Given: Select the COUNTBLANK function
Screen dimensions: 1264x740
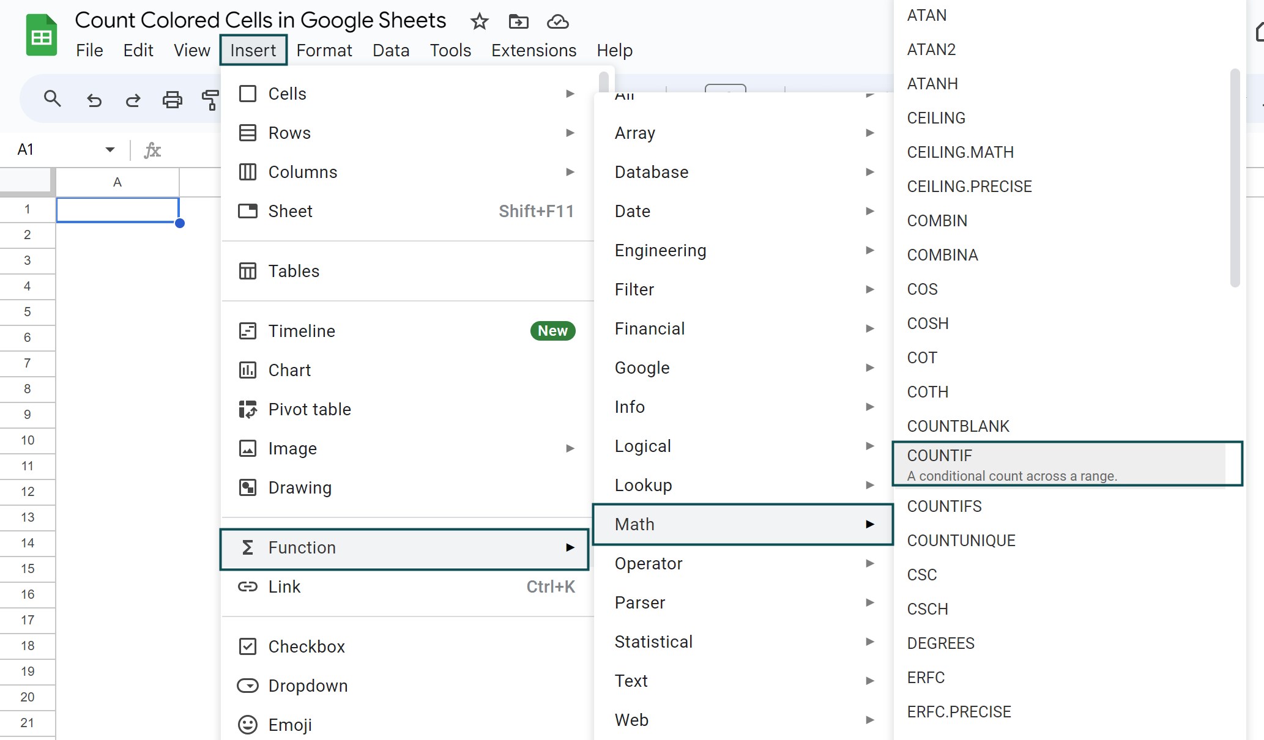Looking at the screenshot, I should tap(1060, 426).
